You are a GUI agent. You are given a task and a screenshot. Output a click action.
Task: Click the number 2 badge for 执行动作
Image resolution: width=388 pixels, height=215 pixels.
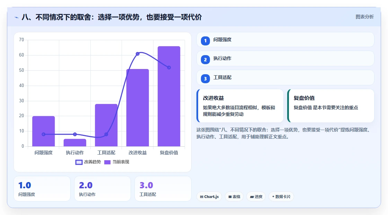[x=205, y=59]
